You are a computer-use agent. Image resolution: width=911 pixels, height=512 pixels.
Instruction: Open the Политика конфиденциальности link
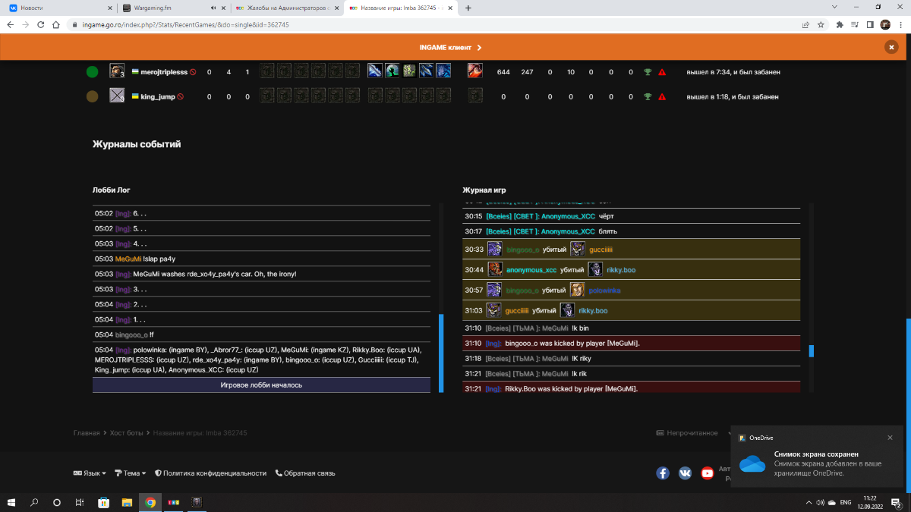tap(210, 473)
